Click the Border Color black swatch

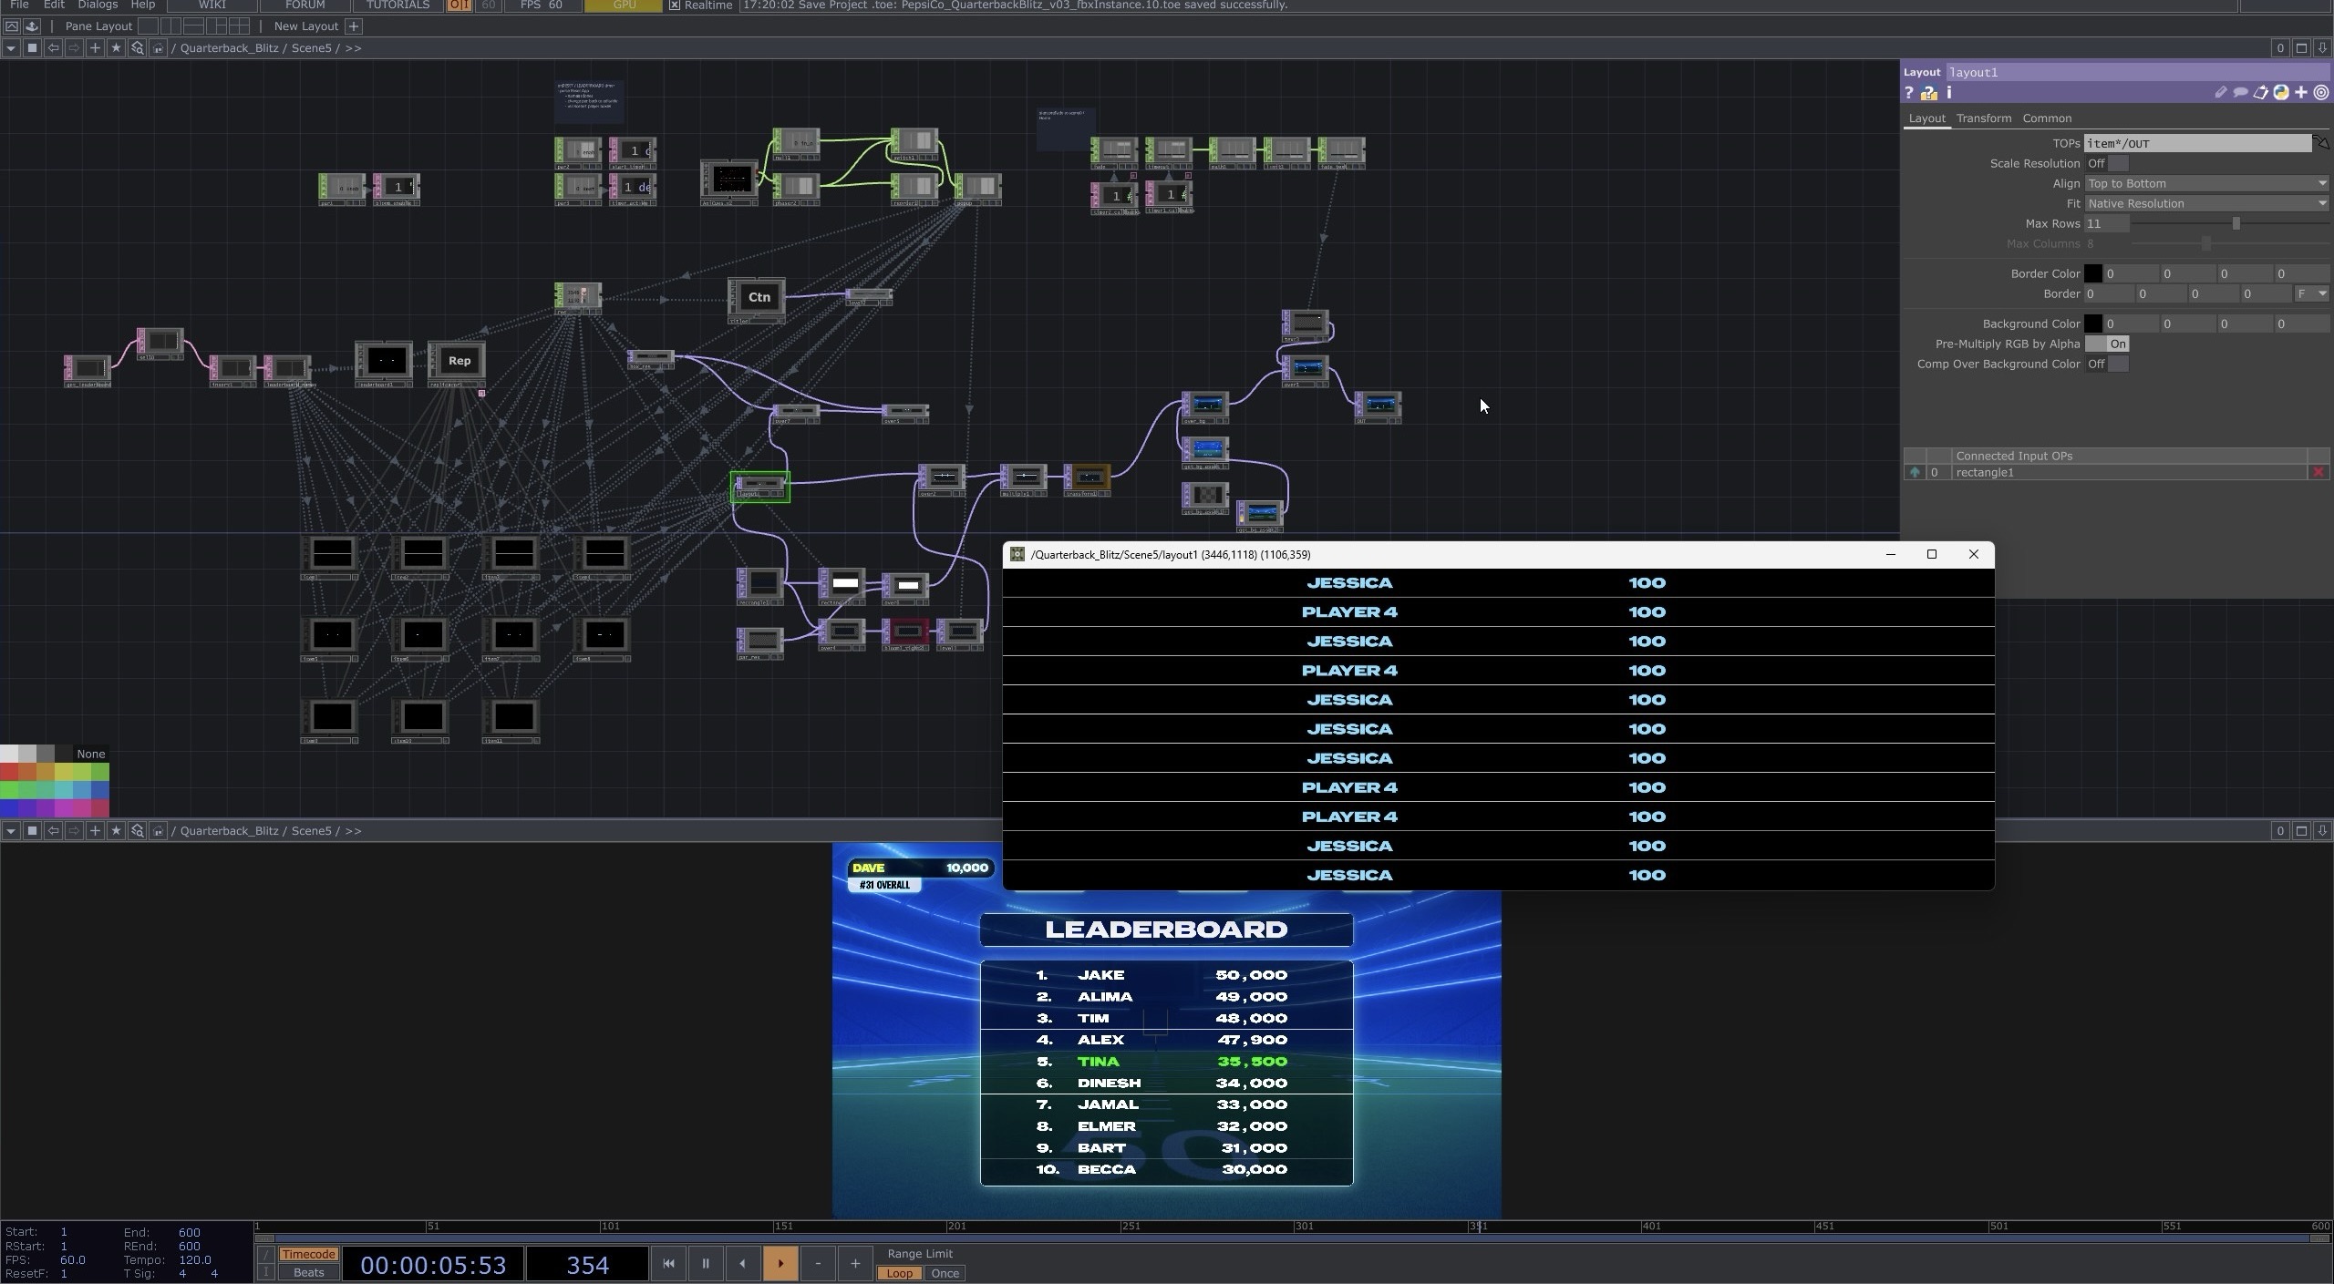pyautogui.click(x=2093, y=273)
